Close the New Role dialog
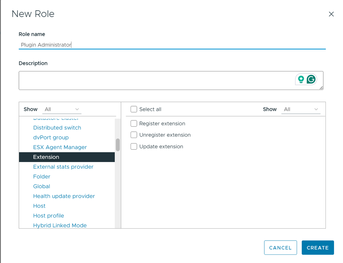This screenshot has width=343, height=263. tap(331, 14)
